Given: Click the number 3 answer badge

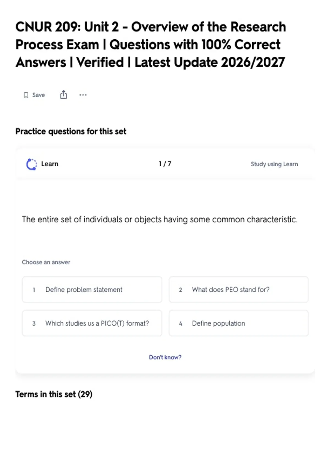Looking at the screenshot, I should (x=34, y=323).
